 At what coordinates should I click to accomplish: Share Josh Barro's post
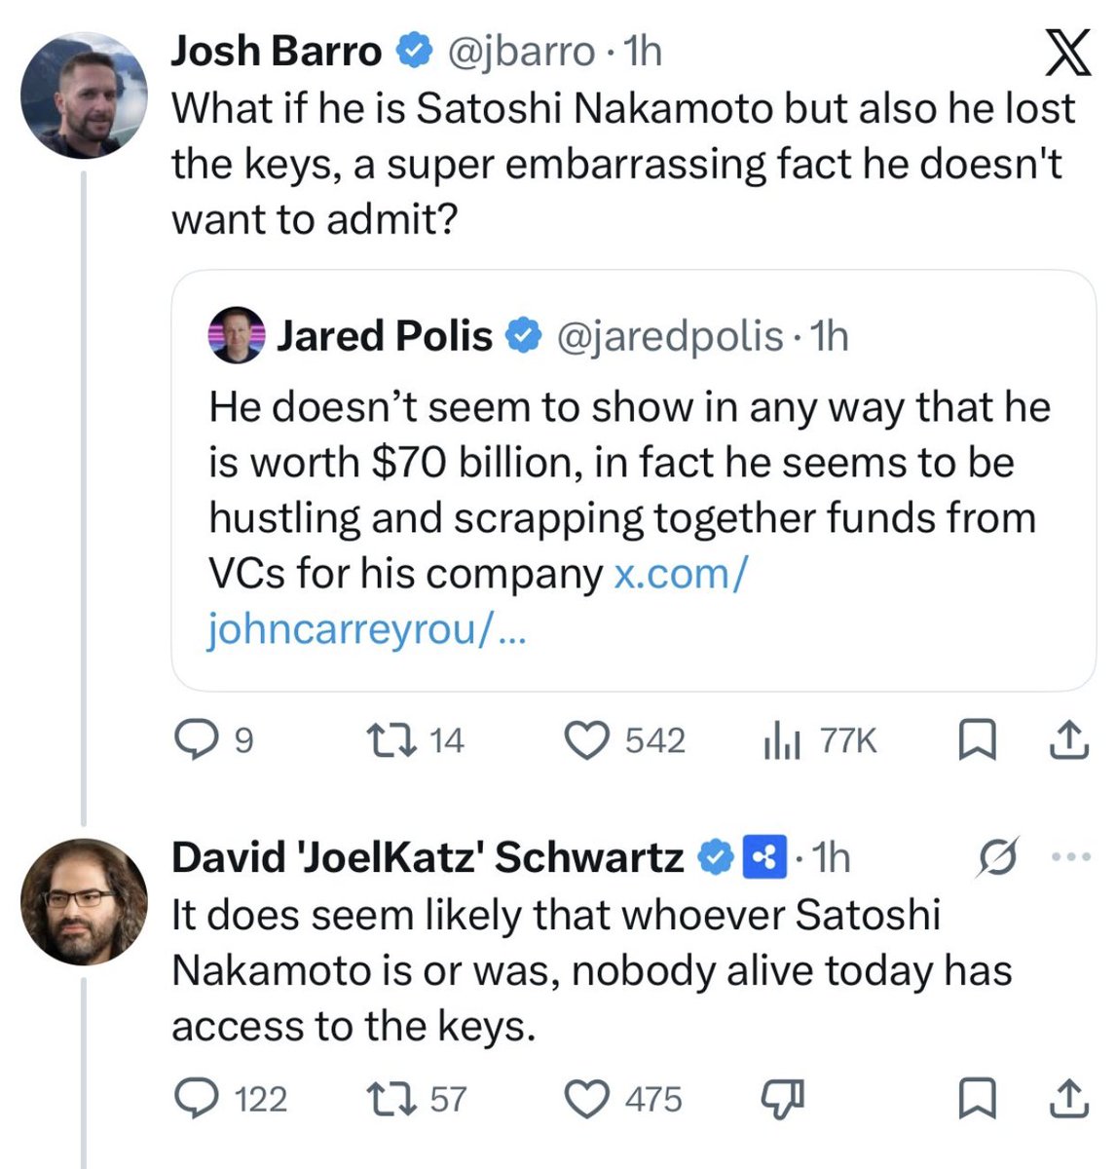tap(1067, 741)
